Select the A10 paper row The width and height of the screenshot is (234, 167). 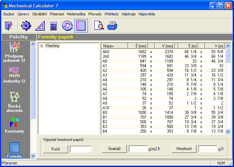click(x=163, y=108)
